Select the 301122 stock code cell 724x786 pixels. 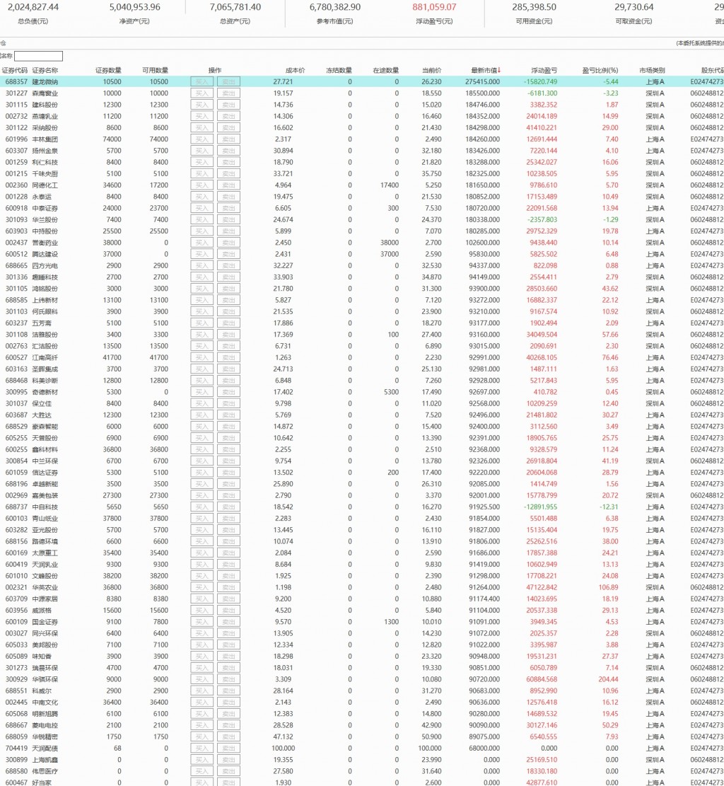(16, 128)
